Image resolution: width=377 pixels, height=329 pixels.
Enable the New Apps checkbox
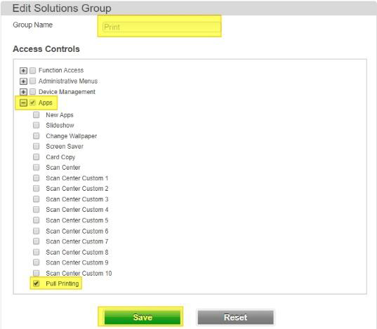[x=37, y=114]
